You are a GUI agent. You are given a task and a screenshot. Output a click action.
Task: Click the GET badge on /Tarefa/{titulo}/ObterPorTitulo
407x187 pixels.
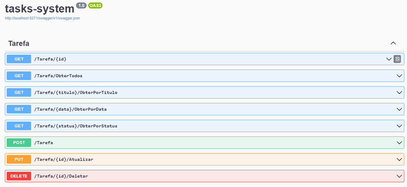(19, 92)
